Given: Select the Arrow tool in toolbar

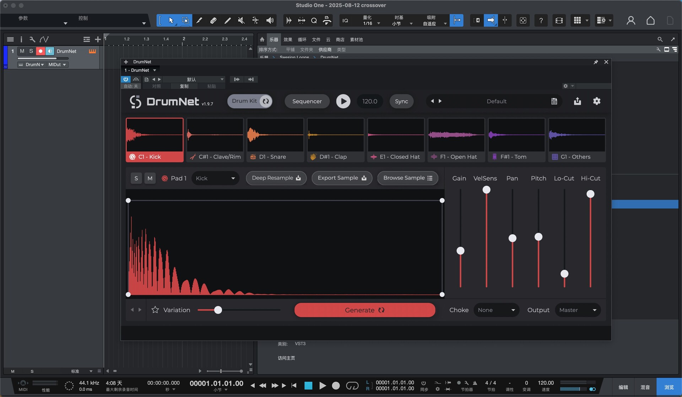Looking at the screenshot, I should tap(171, 21).
